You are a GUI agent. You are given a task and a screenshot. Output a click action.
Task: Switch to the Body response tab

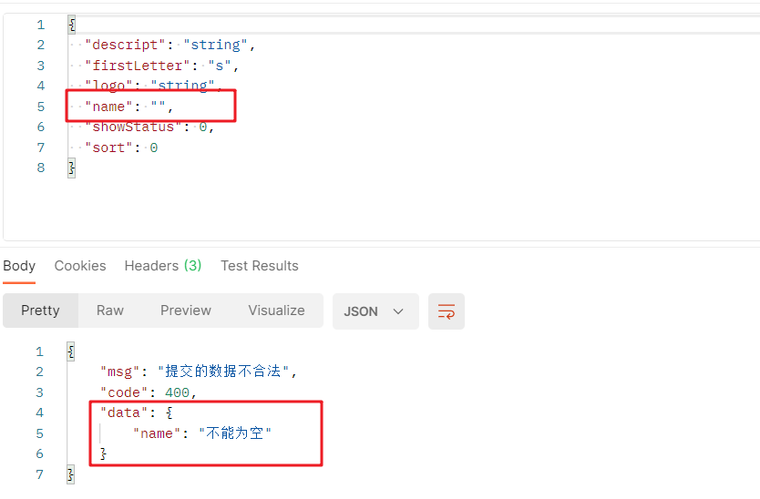click(x=19, y=266)
